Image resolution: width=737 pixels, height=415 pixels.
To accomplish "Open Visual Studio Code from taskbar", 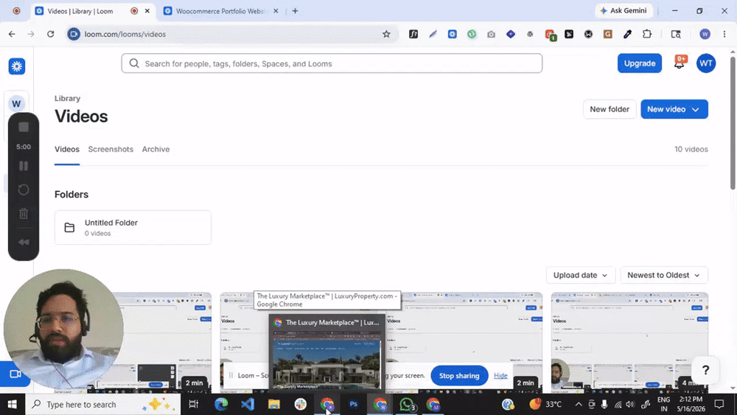I will (248, 404).
